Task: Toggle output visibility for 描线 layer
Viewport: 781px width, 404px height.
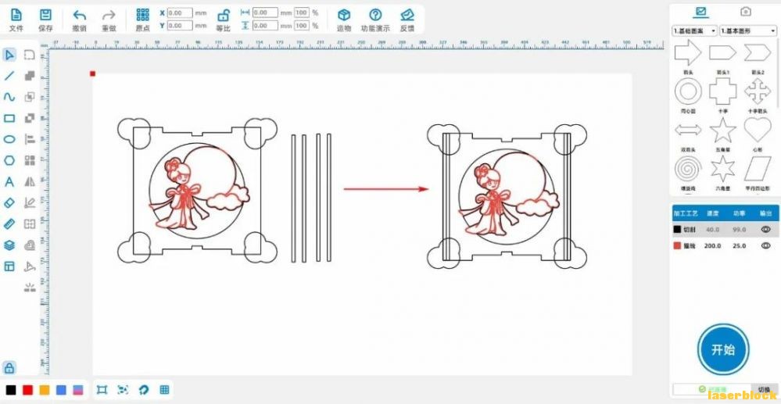Action: (x=765, y=245)
